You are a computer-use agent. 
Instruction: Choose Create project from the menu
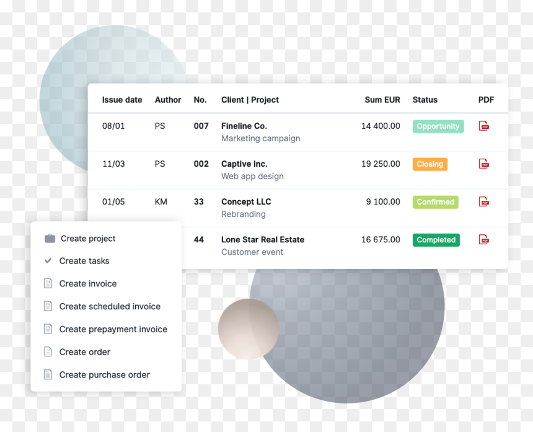pyautogui.click(x=88, y=239)
